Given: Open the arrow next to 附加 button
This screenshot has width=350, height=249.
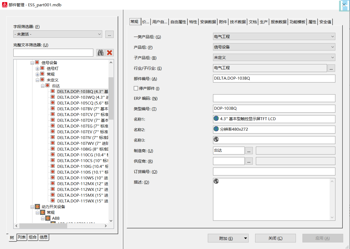Looking at the screenshot, I should tap(245, 238).
